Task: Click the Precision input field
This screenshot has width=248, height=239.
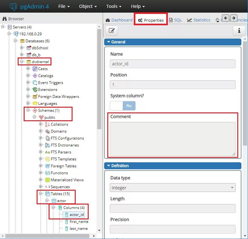Action: pos(173,229)
